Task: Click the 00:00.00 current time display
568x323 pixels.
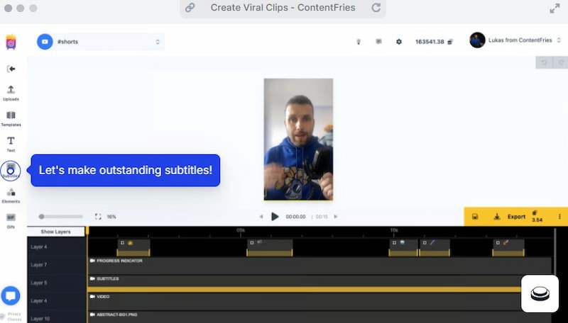Action: [x=295, y=217]
